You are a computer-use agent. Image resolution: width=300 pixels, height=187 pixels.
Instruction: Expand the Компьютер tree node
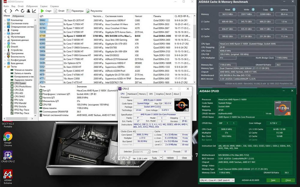(5, 20)
